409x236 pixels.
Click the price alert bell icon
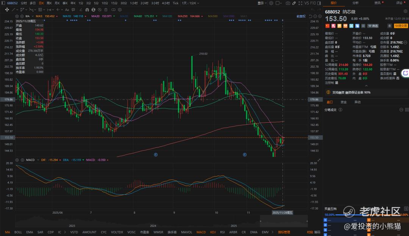tap(389, 26)
